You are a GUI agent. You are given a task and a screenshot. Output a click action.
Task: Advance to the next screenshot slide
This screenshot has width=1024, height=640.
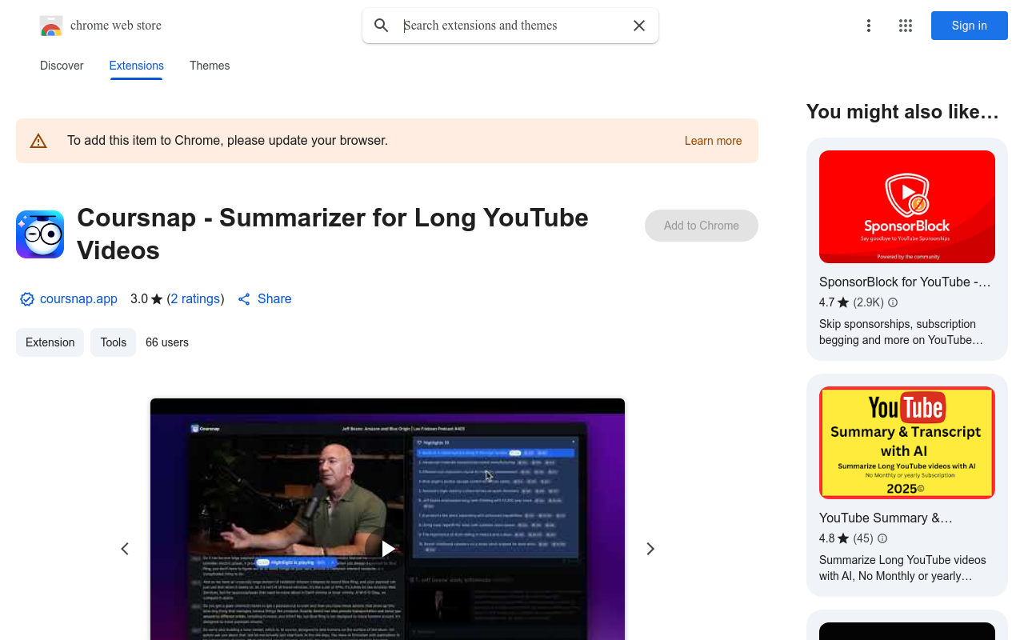(x=650, y=549)
